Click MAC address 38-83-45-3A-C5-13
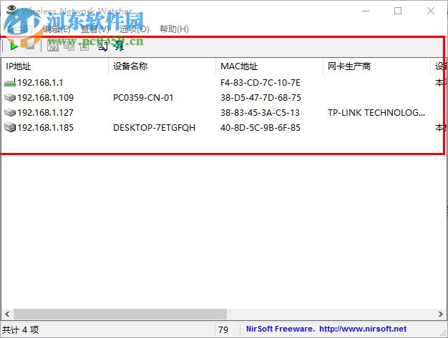The width and height of the screenshot is (448, 338). [x=260, y=112]
